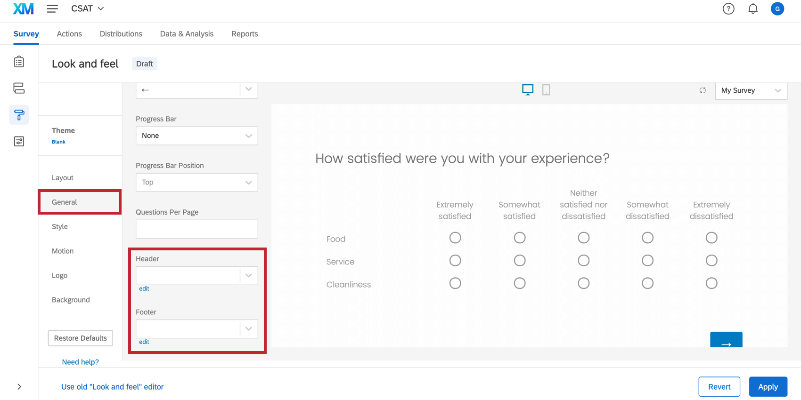This screenshot has width=801, height=400.
Task: Click the Apply button
Action: coord(768,387)
